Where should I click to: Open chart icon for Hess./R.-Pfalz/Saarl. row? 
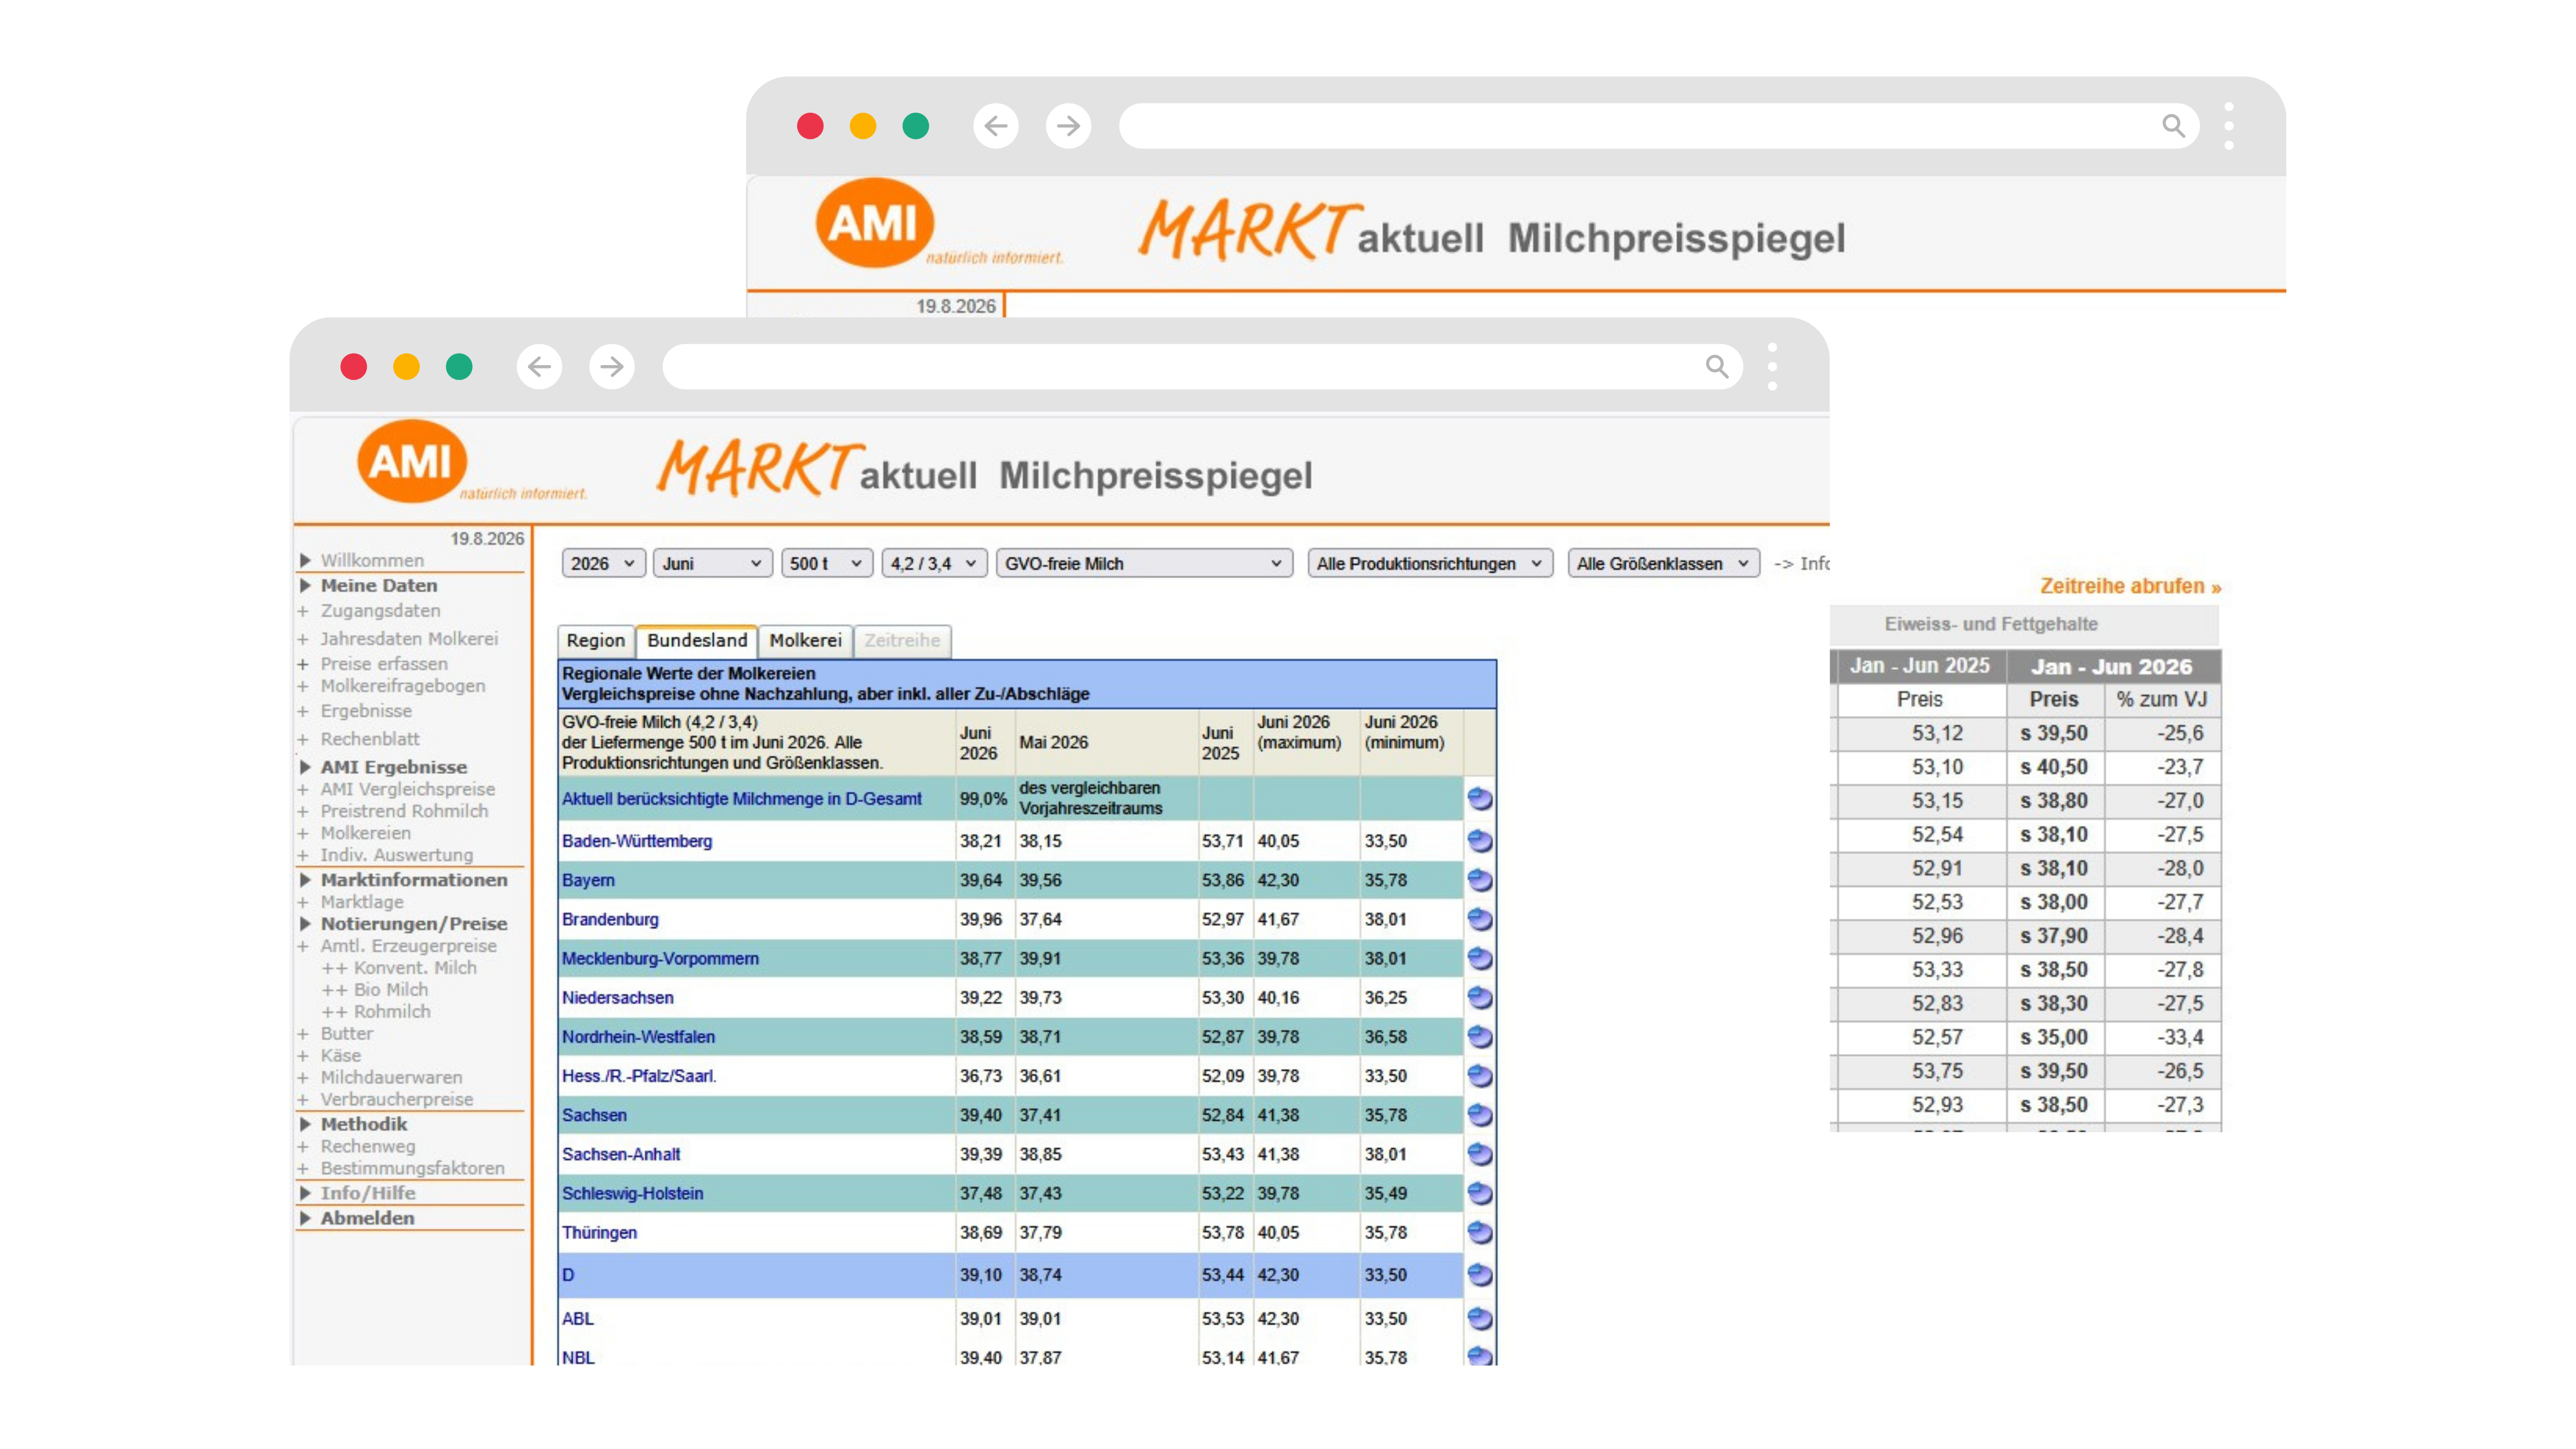click(x=1479, y=1076)
